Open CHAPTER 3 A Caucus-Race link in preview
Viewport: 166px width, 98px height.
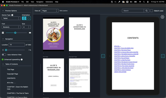(x=126, y=52)
